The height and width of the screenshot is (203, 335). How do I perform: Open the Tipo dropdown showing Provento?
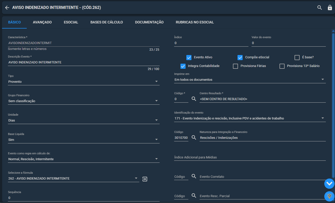coord(84,82)
